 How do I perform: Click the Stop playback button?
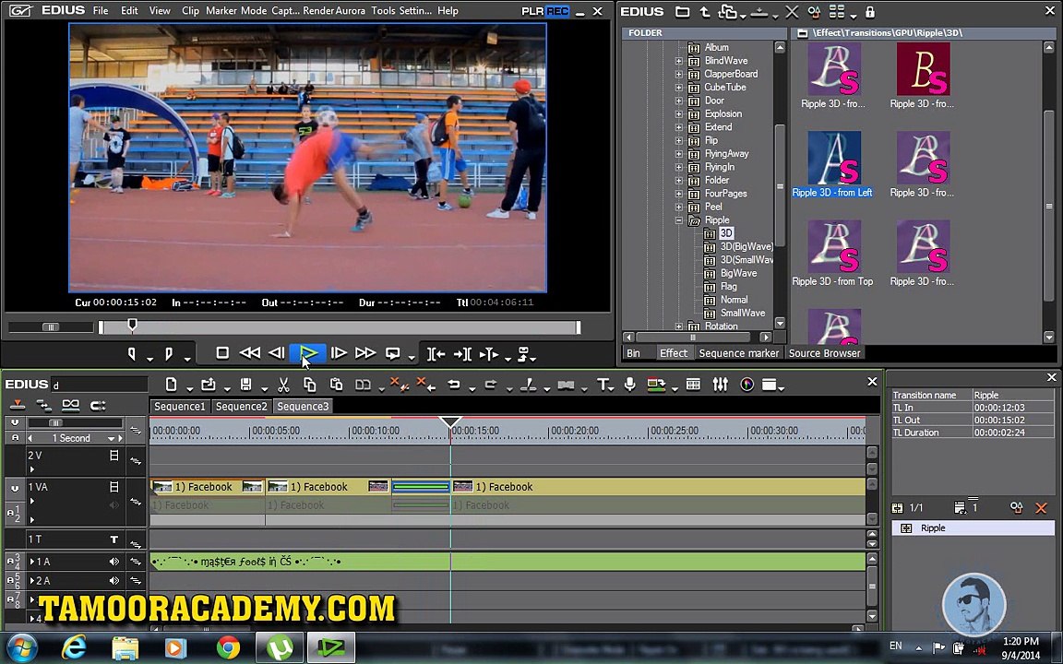pos(222,353)
